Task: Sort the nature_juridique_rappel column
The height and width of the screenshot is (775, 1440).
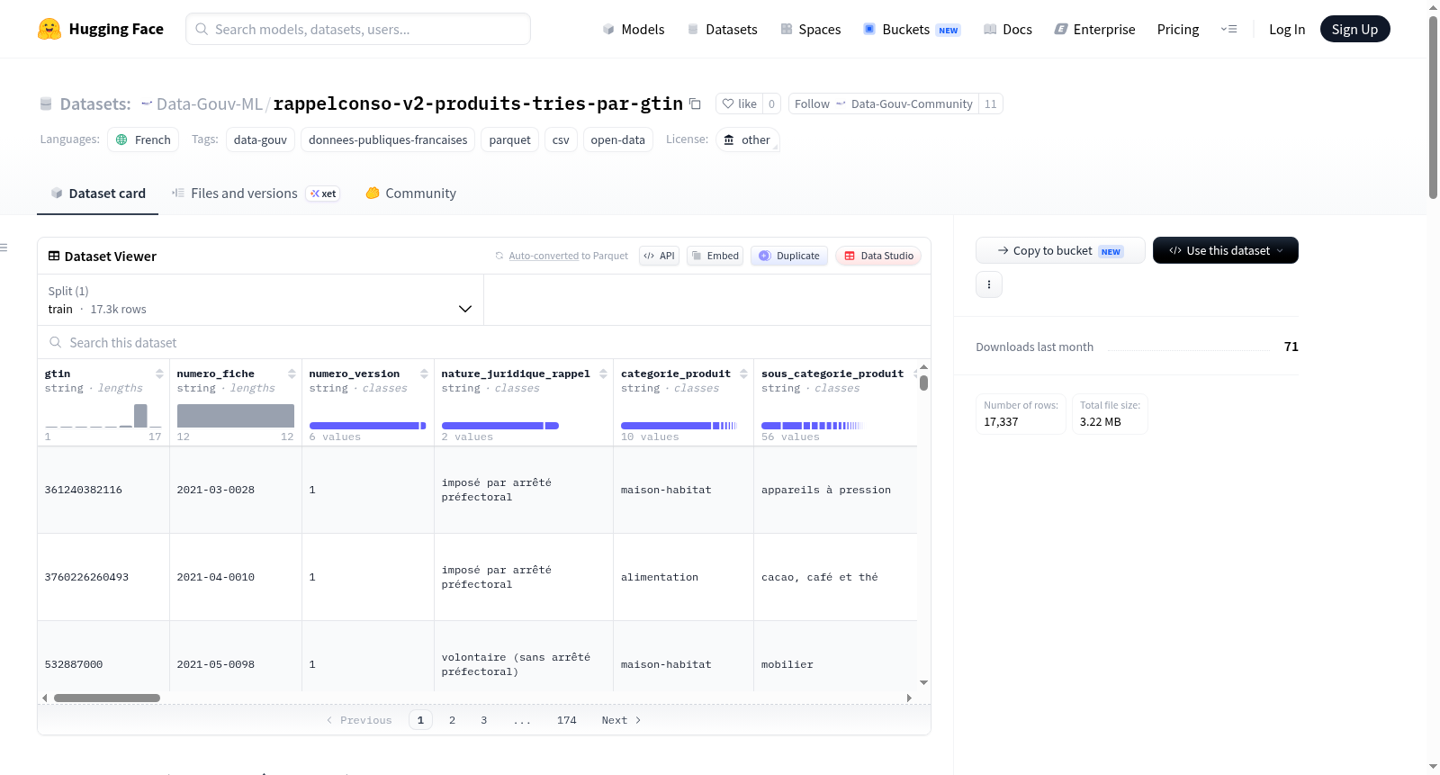Action: coord(603,374)
